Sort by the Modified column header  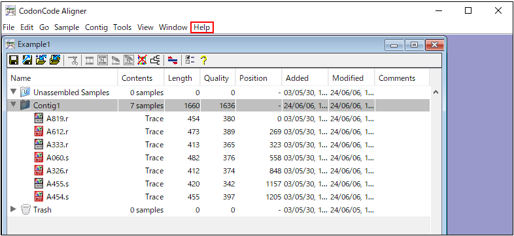(x=351, y=78)
